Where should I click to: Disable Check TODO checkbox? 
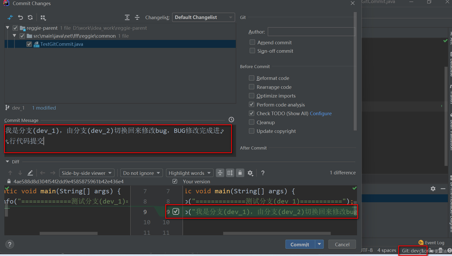pyautogui.click(x=252, y=113)
